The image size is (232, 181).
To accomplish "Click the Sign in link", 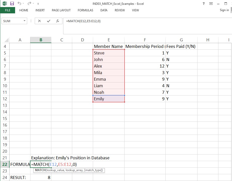I will pyautogui.click(x=224, y=10).
